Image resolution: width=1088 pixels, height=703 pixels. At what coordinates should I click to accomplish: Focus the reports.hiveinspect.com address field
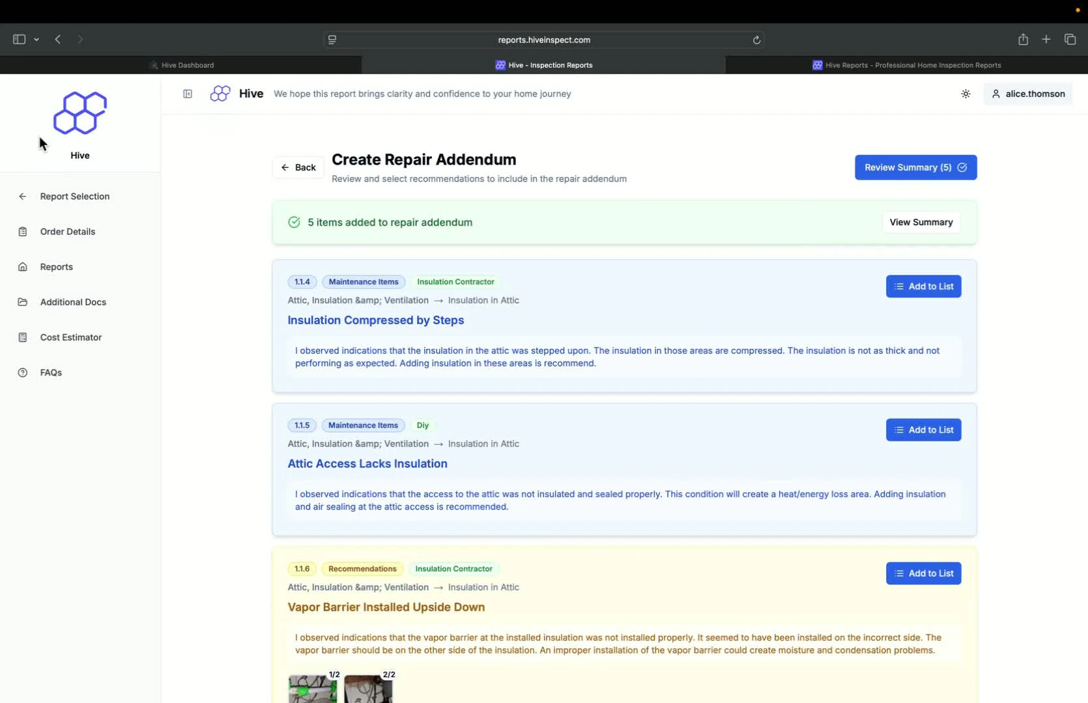(x=544, y=40)
